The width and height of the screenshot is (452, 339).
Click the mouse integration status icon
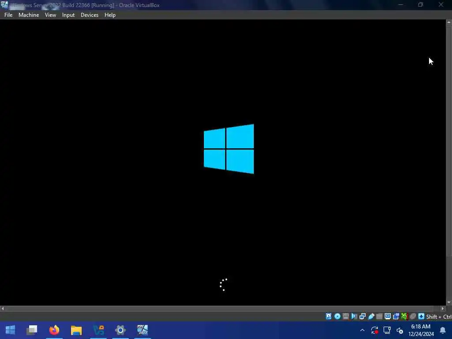[x=413, y=316]
